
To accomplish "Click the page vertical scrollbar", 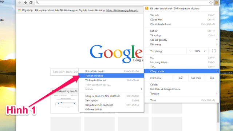I will click(x=218, y=113).
